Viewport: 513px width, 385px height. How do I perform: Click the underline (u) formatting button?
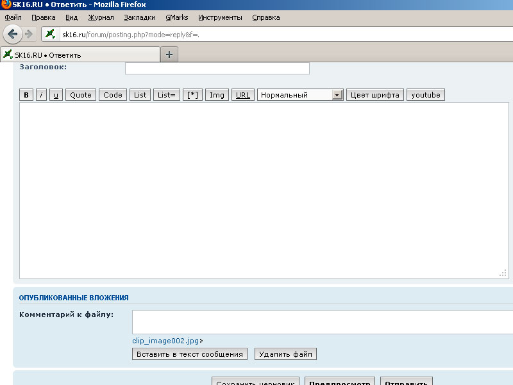click(x=56, y=95)
